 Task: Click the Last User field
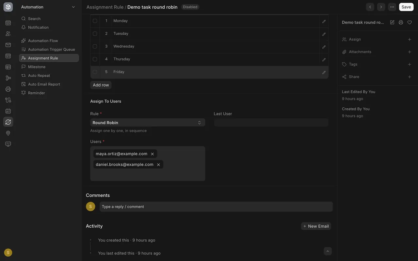(x=271, y=123)
